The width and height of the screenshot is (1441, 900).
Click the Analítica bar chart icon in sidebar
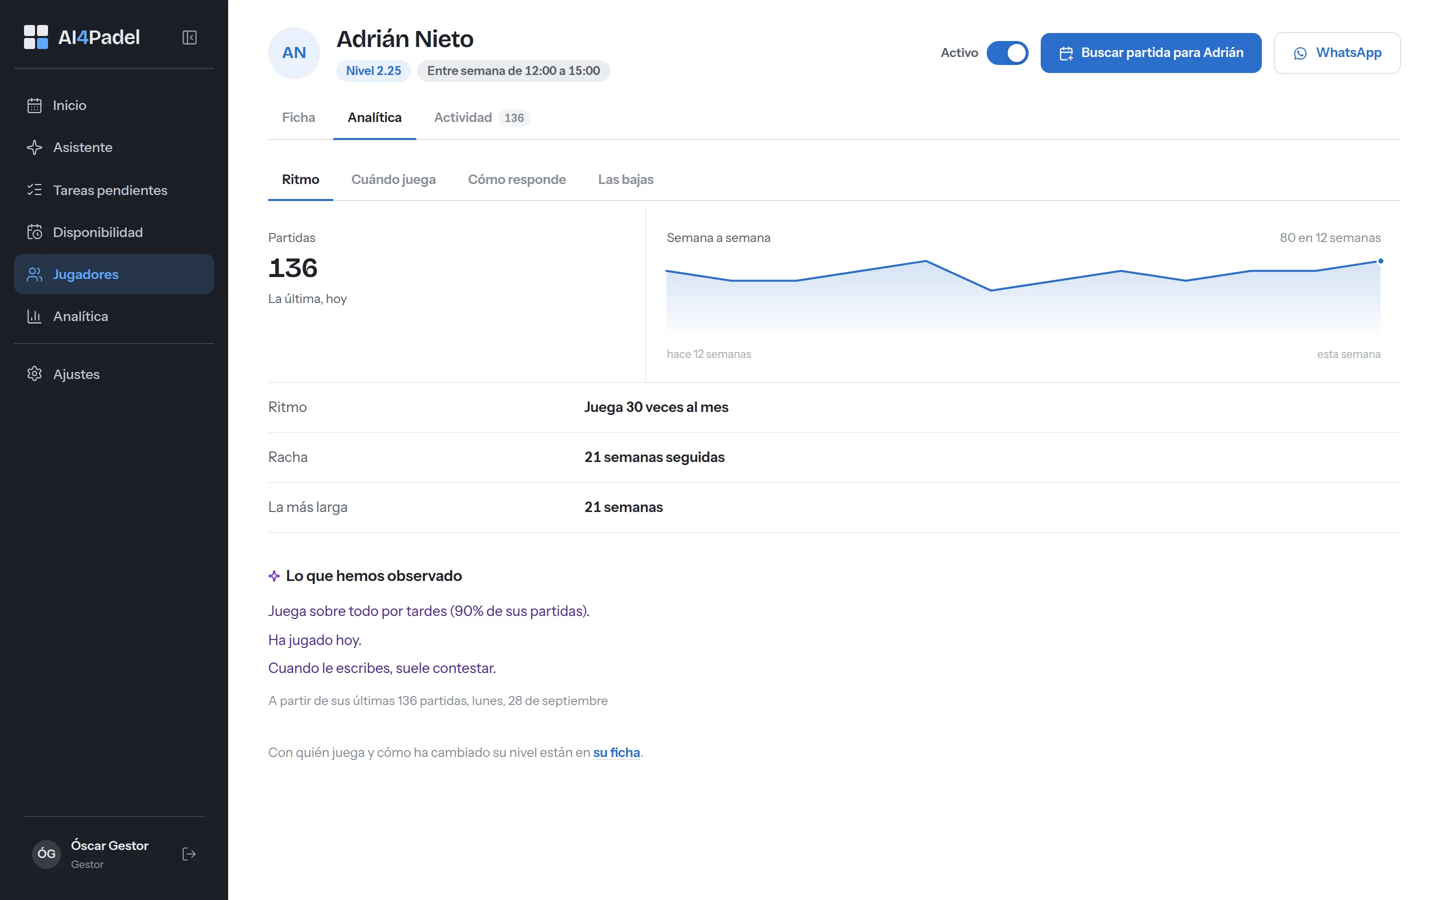[x=35, y=316]
